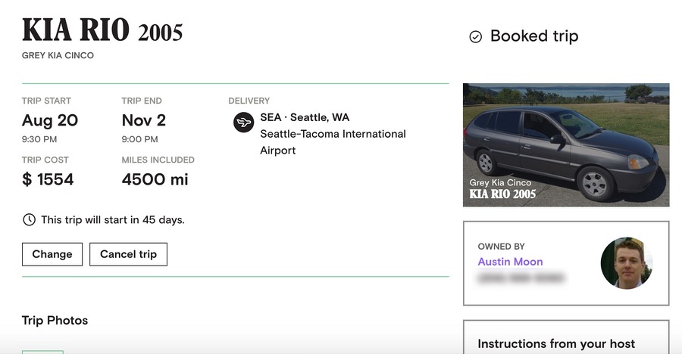Screen dimensions: 682x354
Task: Click the Booked trip status label
Action: click(534, 36)
